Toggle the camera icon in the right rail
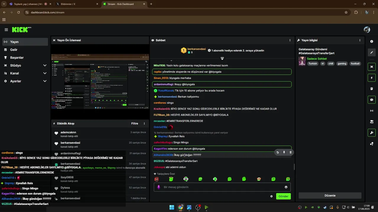Image resolution: width=378 pixels, height=212 pixels. click(x=372, y=122)
